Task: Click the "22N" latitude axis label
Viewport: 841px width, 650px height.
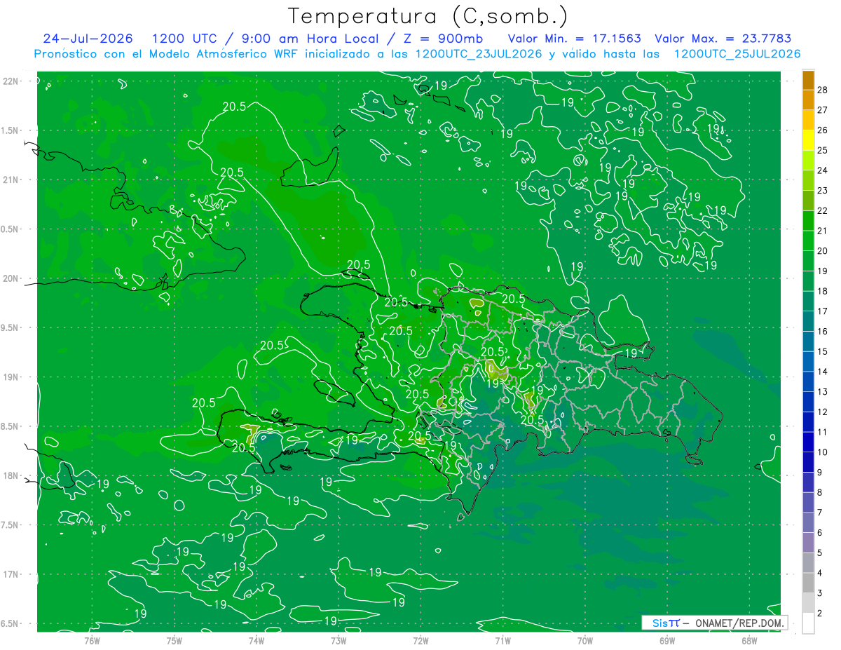Action: point(11,81)
